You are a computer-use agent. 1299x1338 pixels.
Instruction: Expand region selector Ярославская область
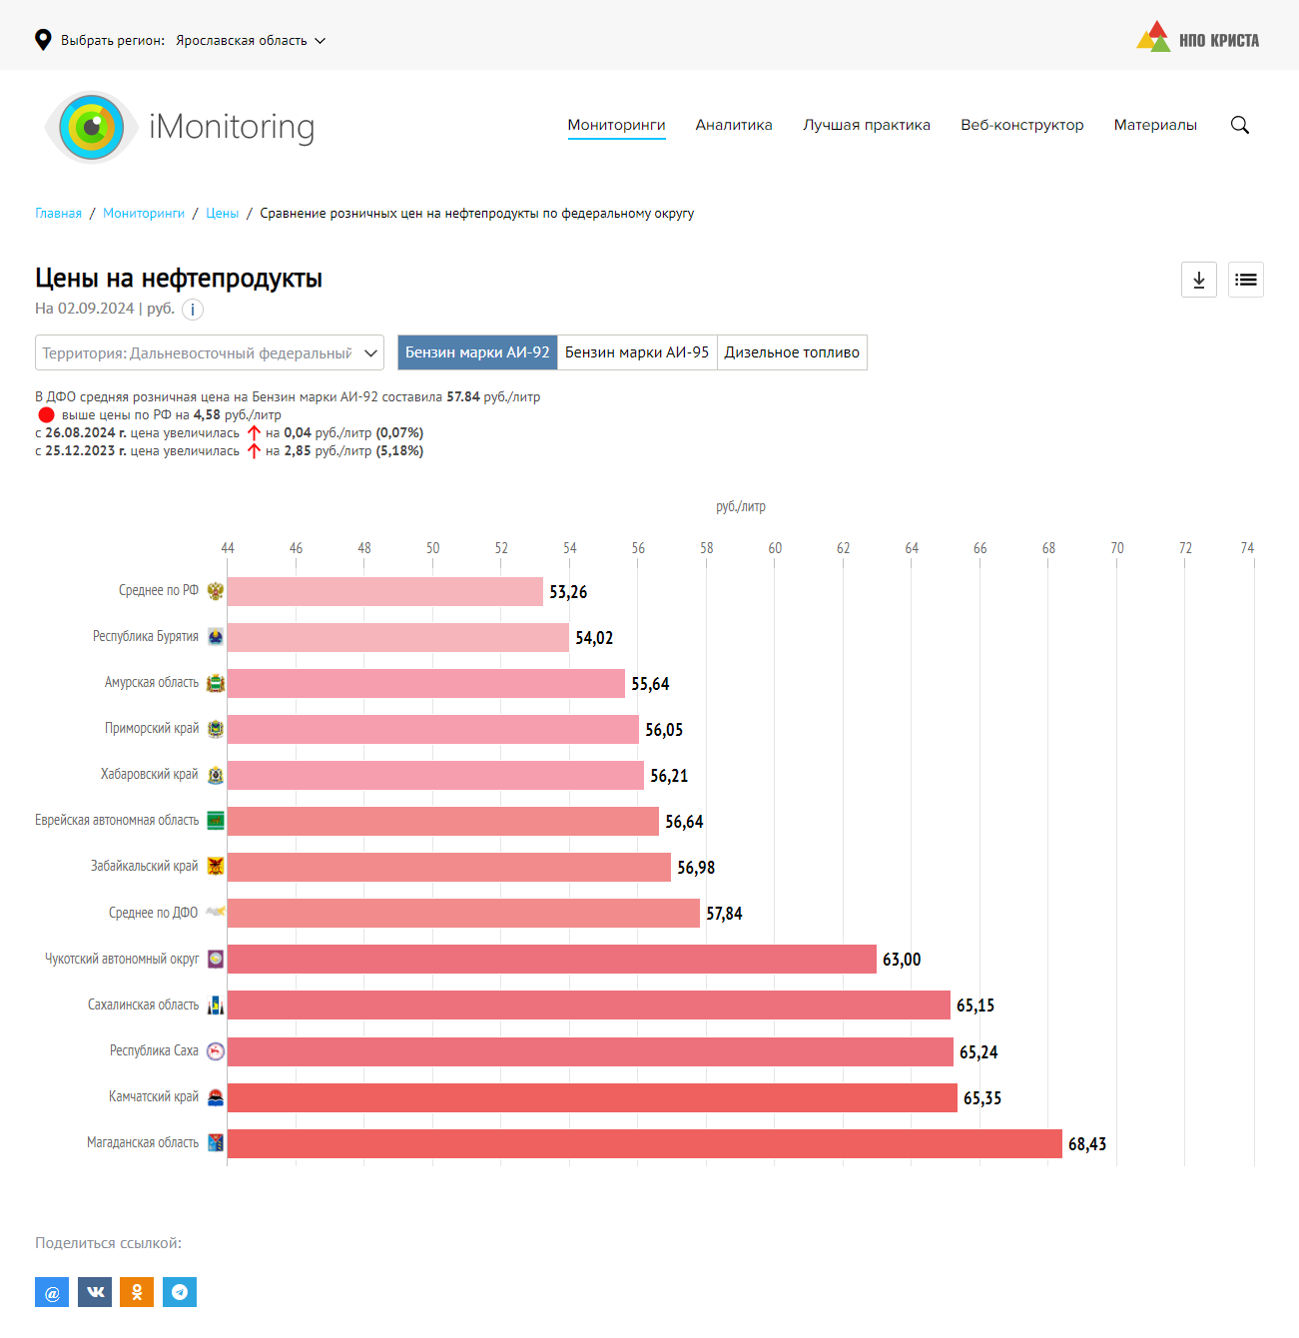tap(250, 41)
